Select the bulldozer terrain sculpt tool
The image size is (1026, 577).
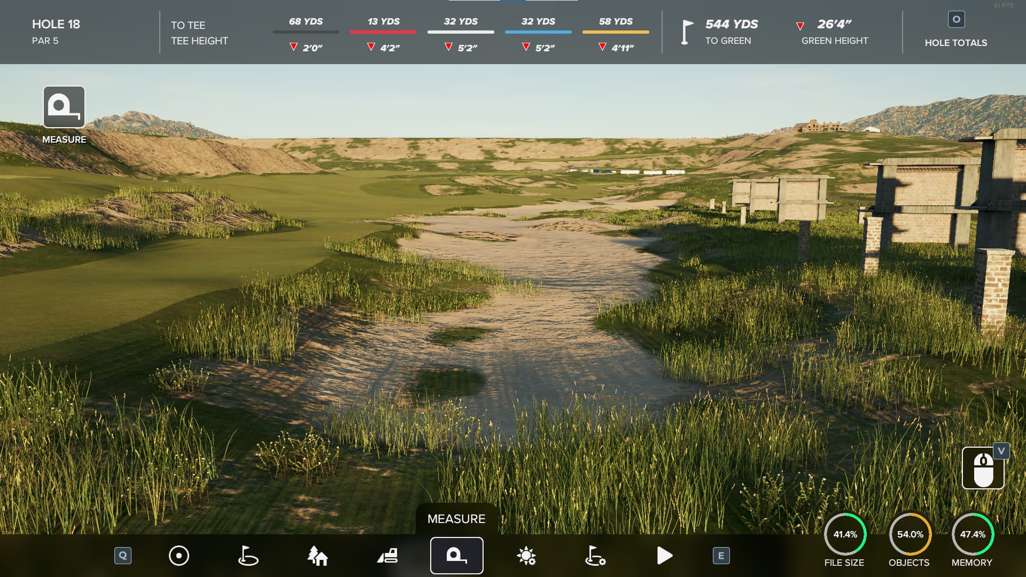click(387, 556)
